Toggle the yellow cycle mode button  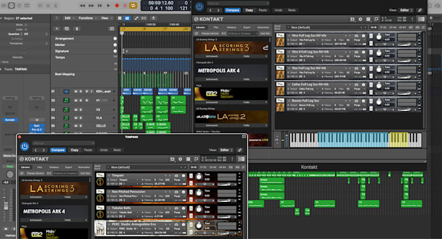point(133,5)
